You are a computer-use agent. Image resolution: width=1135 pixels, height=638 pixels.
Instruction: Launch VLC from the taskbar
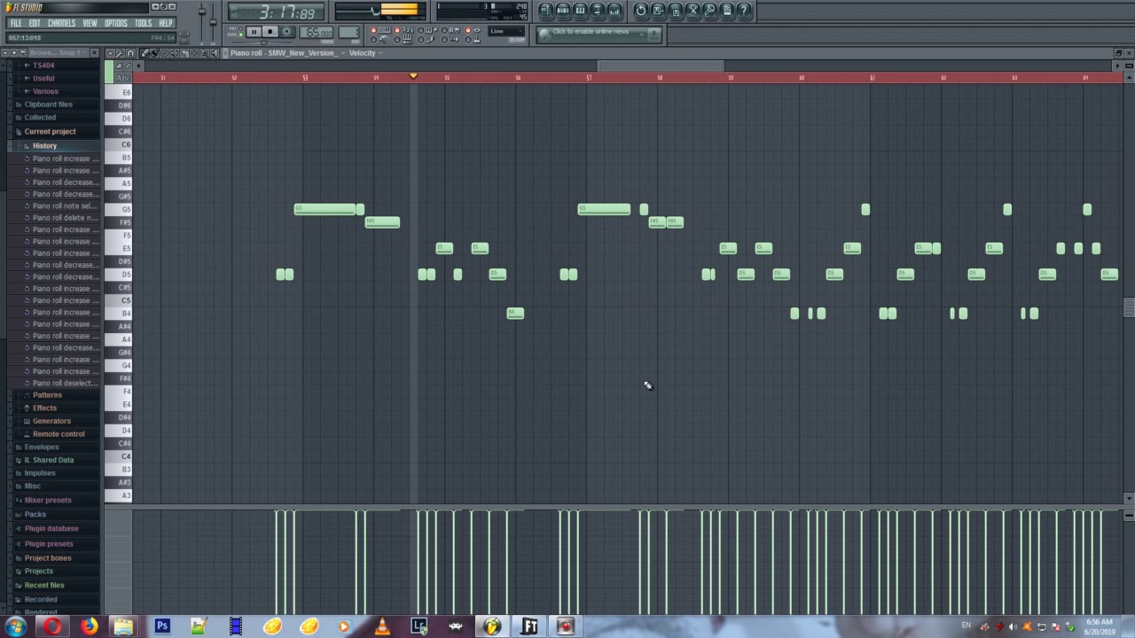(x=381, y=626)
